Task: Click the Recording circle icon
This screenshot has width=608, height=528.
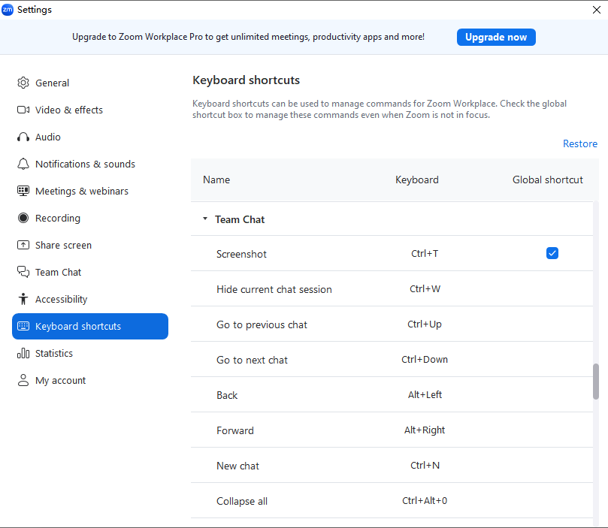Action: [x=23, y=218]
